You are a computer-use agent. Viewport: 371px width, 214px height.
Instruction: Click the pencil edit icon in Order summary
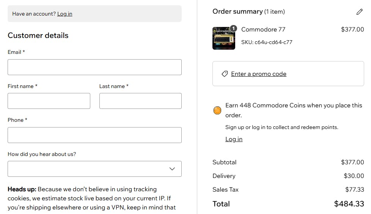point(359,12)
